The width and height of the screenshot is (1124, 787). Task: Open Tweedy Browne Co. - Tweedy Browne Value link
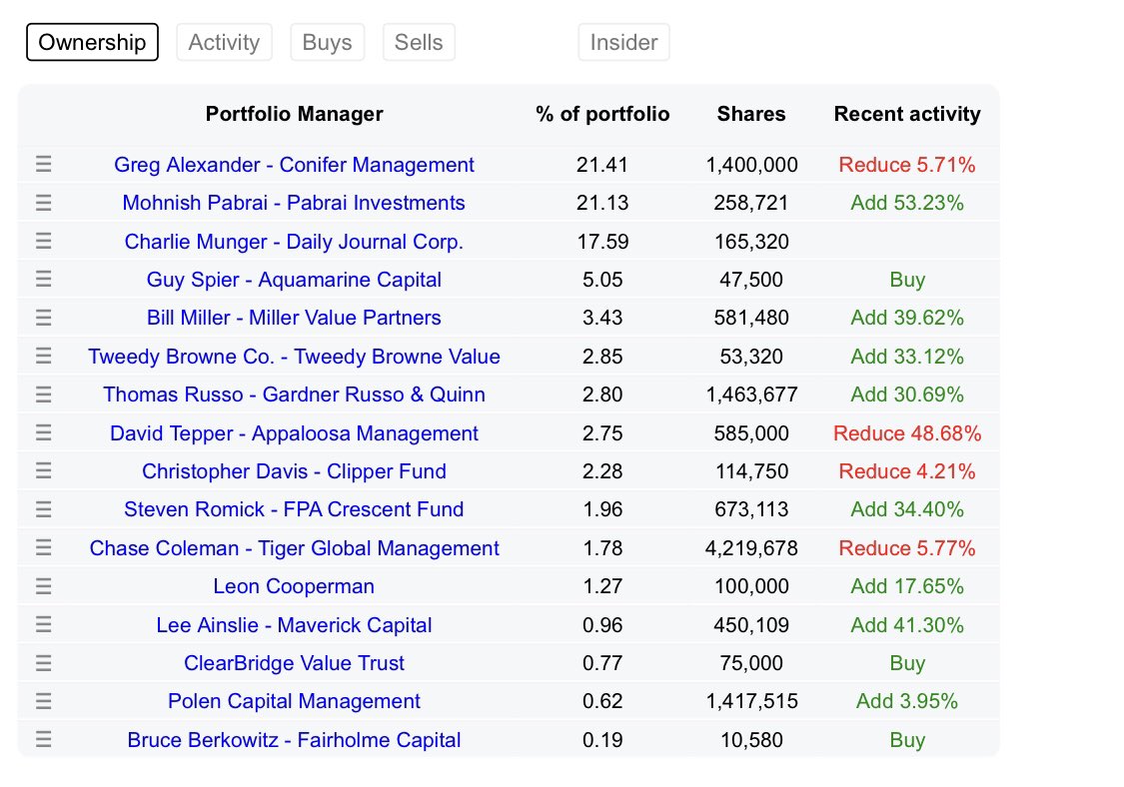pos(294,357)
